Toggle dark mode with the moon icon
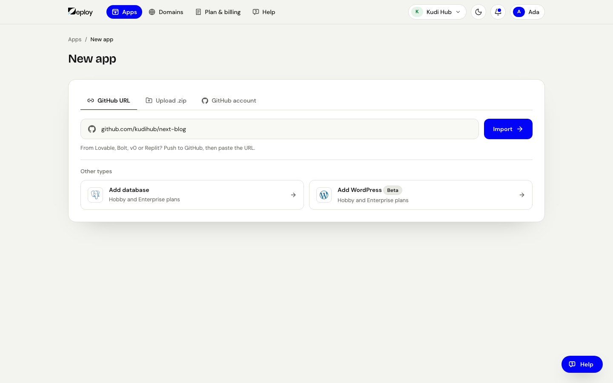 (478, 12)
